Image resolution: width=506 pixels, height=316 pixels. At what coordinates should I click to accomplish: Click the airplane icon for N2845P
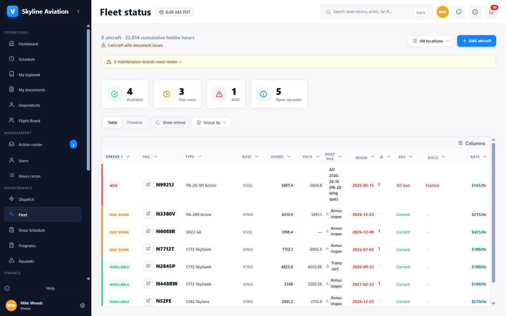pyautogui.click(x=148, y=266)
